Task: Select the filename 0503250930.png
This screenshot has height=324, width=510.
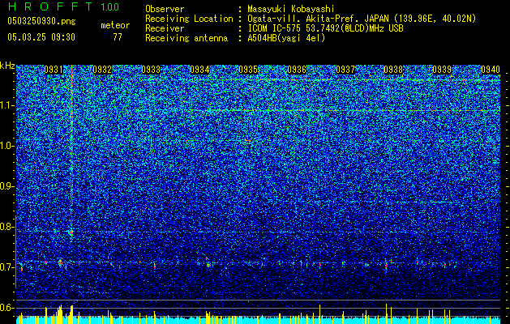Action: pos(41,21)
